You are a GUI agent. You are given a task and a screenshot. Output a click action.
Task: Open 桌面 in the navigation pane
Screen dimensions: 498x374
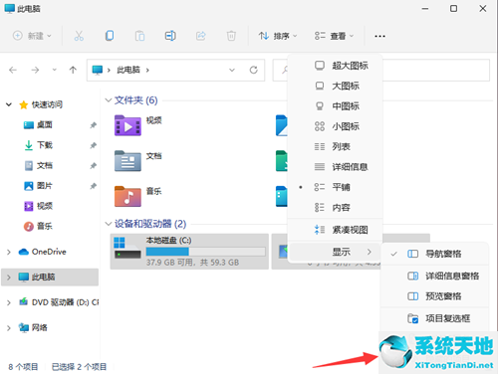click(45, 125)
